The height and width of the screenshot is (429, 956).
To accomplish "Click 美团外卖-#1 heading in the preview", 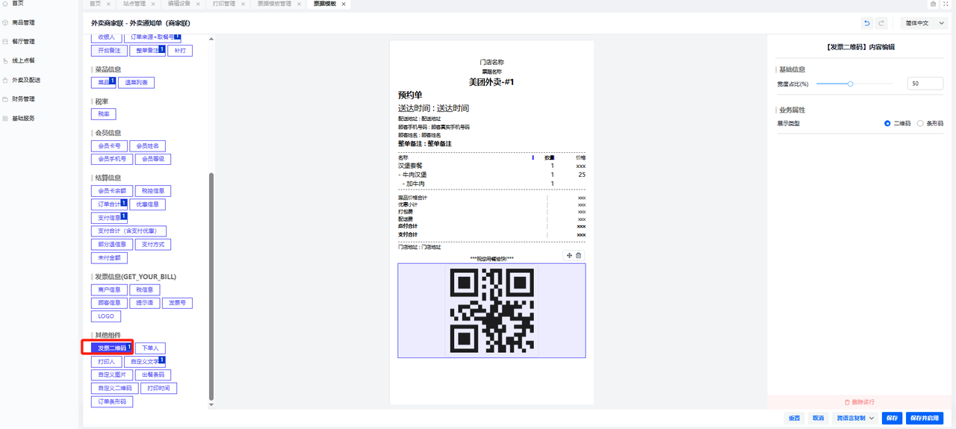I will tap(491, 82).
